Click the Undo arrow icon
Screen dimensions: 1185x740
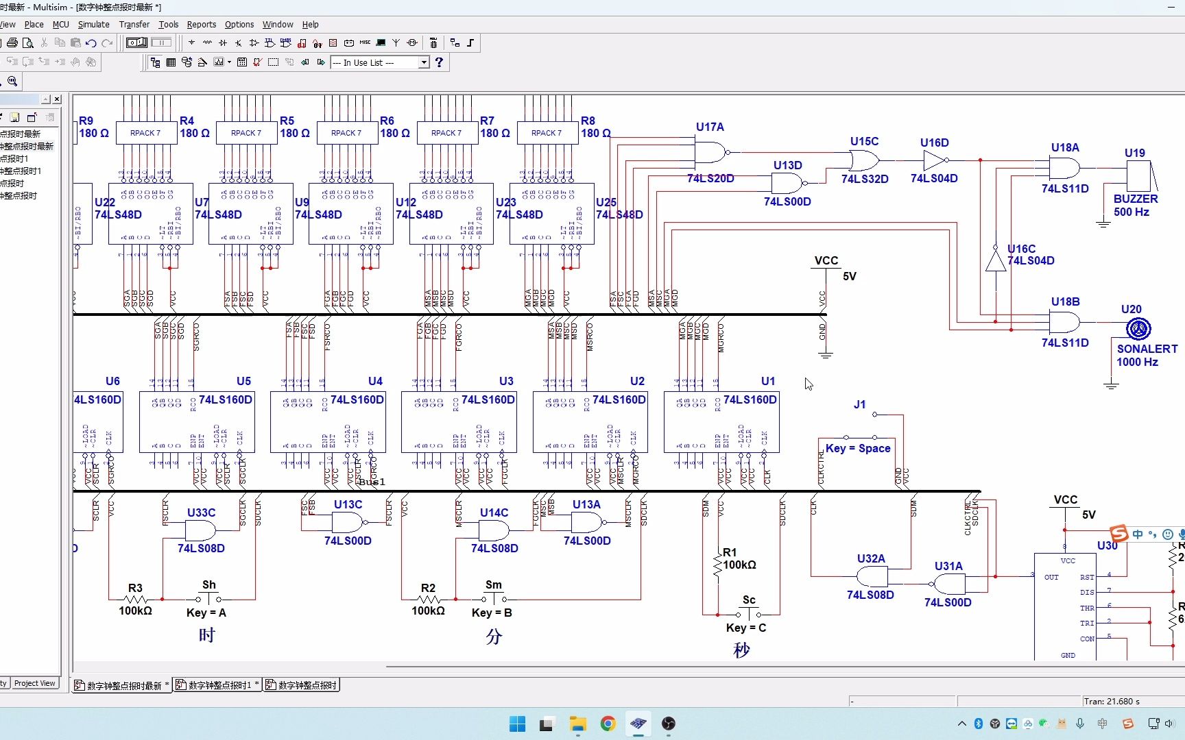coord(91,42)
